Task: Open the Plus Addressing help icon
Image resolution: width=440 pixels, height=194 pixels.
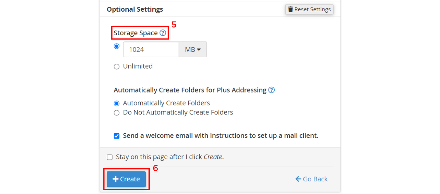Action: (272, 90)
